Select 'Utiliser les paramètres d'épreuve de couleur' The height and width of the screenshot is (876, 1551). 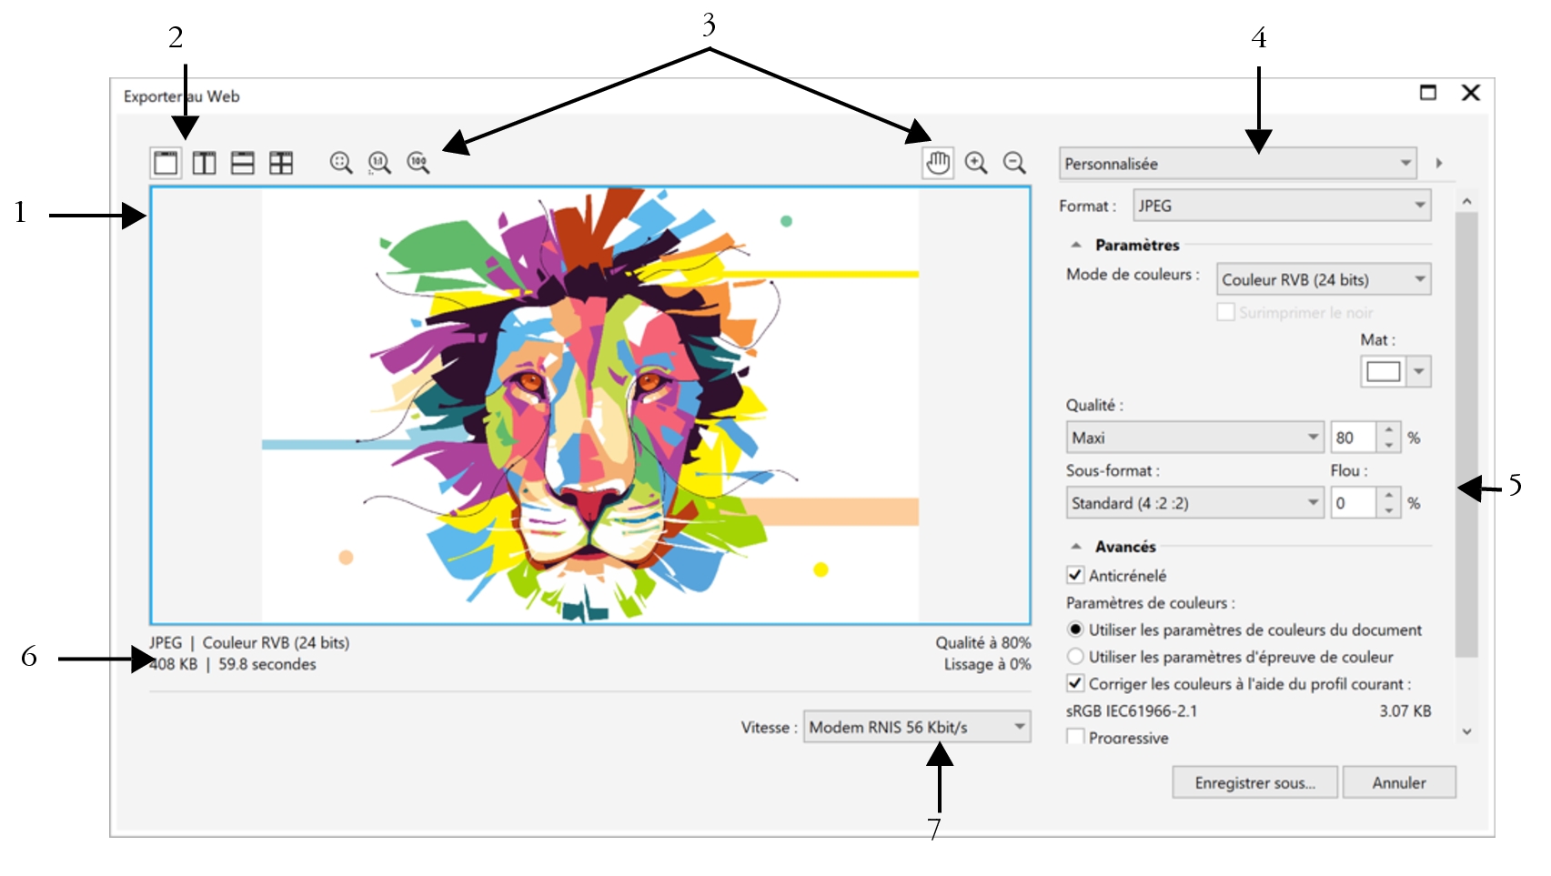point(1075,657)
